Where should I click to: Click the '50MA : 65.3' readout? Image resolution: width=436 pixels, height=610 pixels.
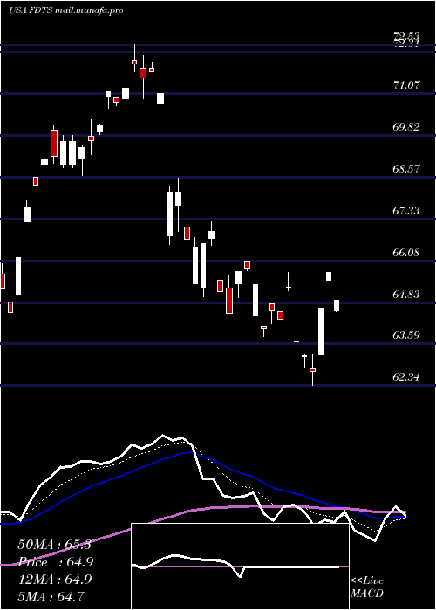(54, 545)
